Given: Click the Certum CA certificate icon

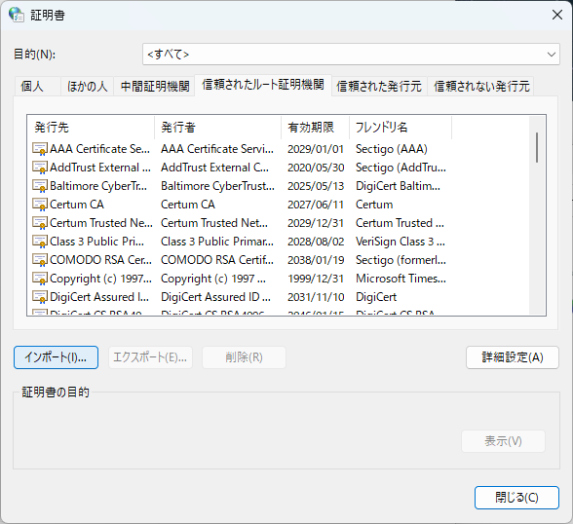Looking at the screenshot, I should click(40, 205).
